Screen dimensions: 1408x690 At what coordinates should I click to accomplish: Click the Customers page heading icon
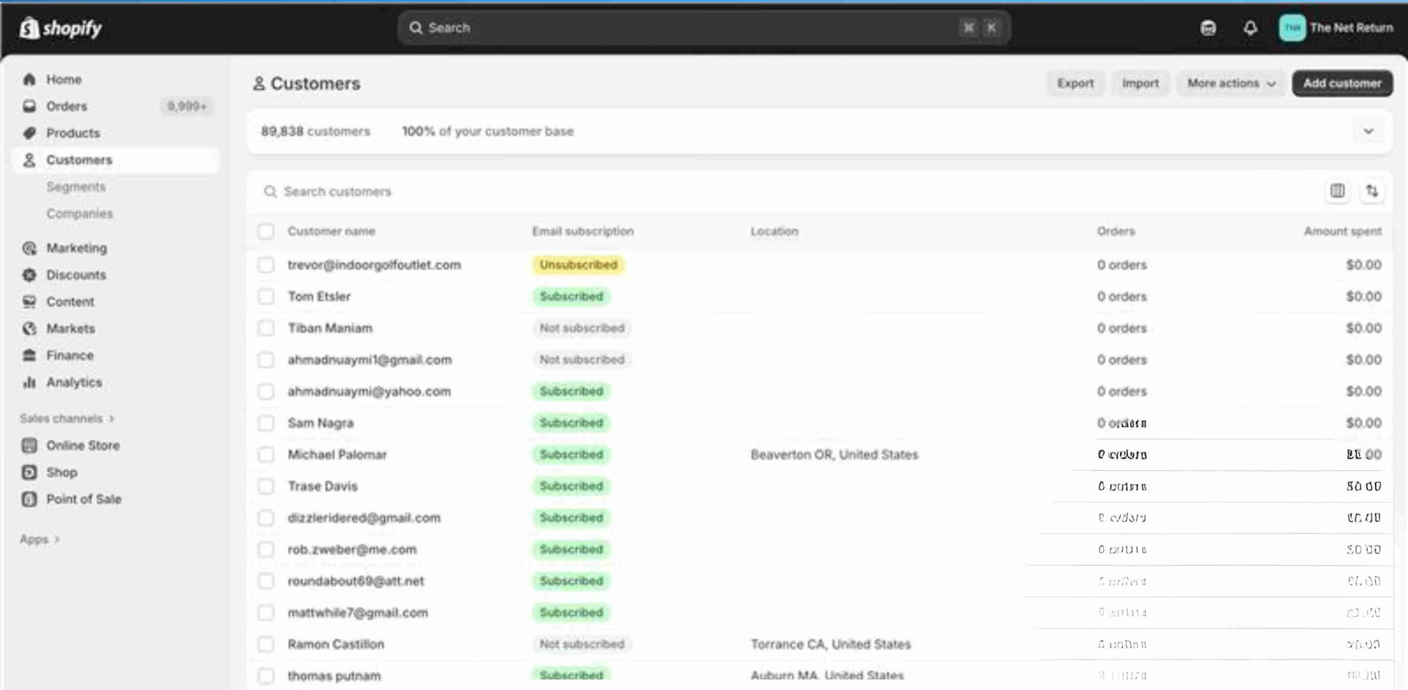259,84
